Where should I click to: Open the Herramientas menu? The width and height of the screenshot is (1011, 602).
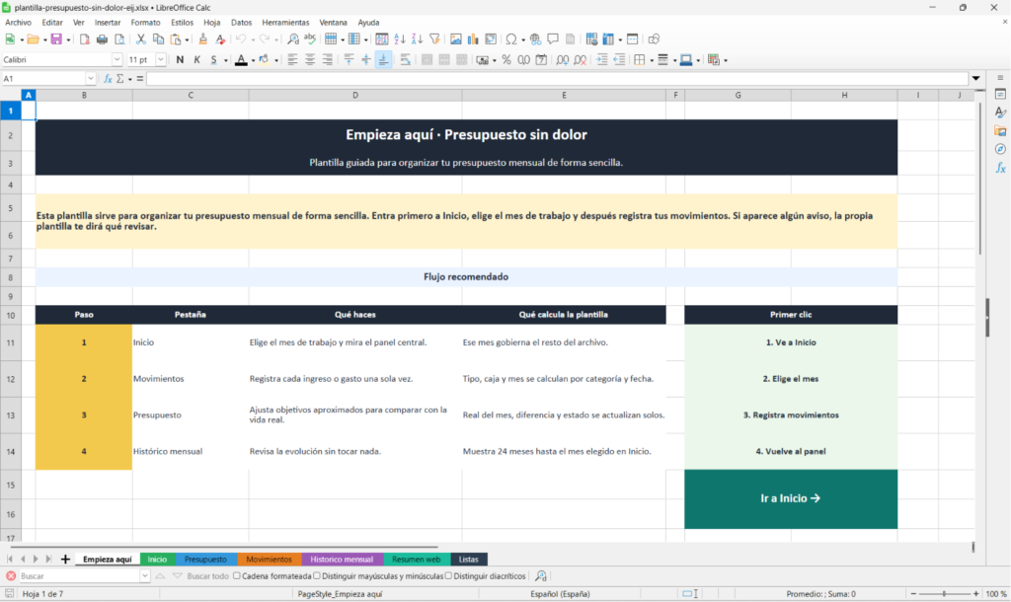(x=285, y=23)
